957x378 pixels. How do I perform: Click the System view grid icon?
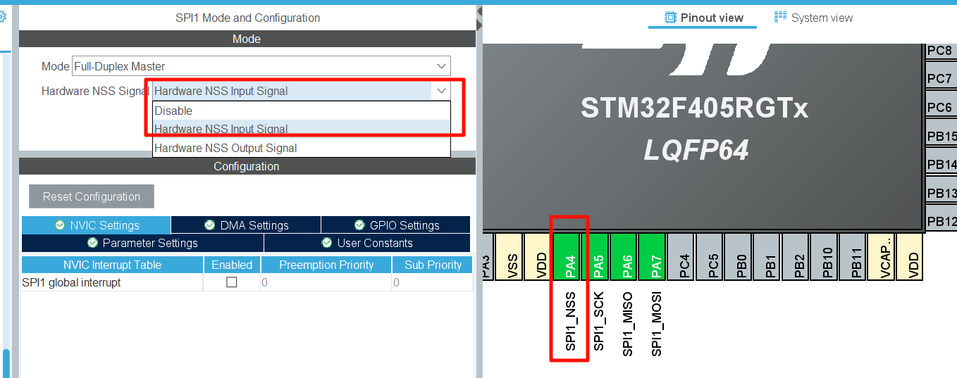tap(780, 17)
